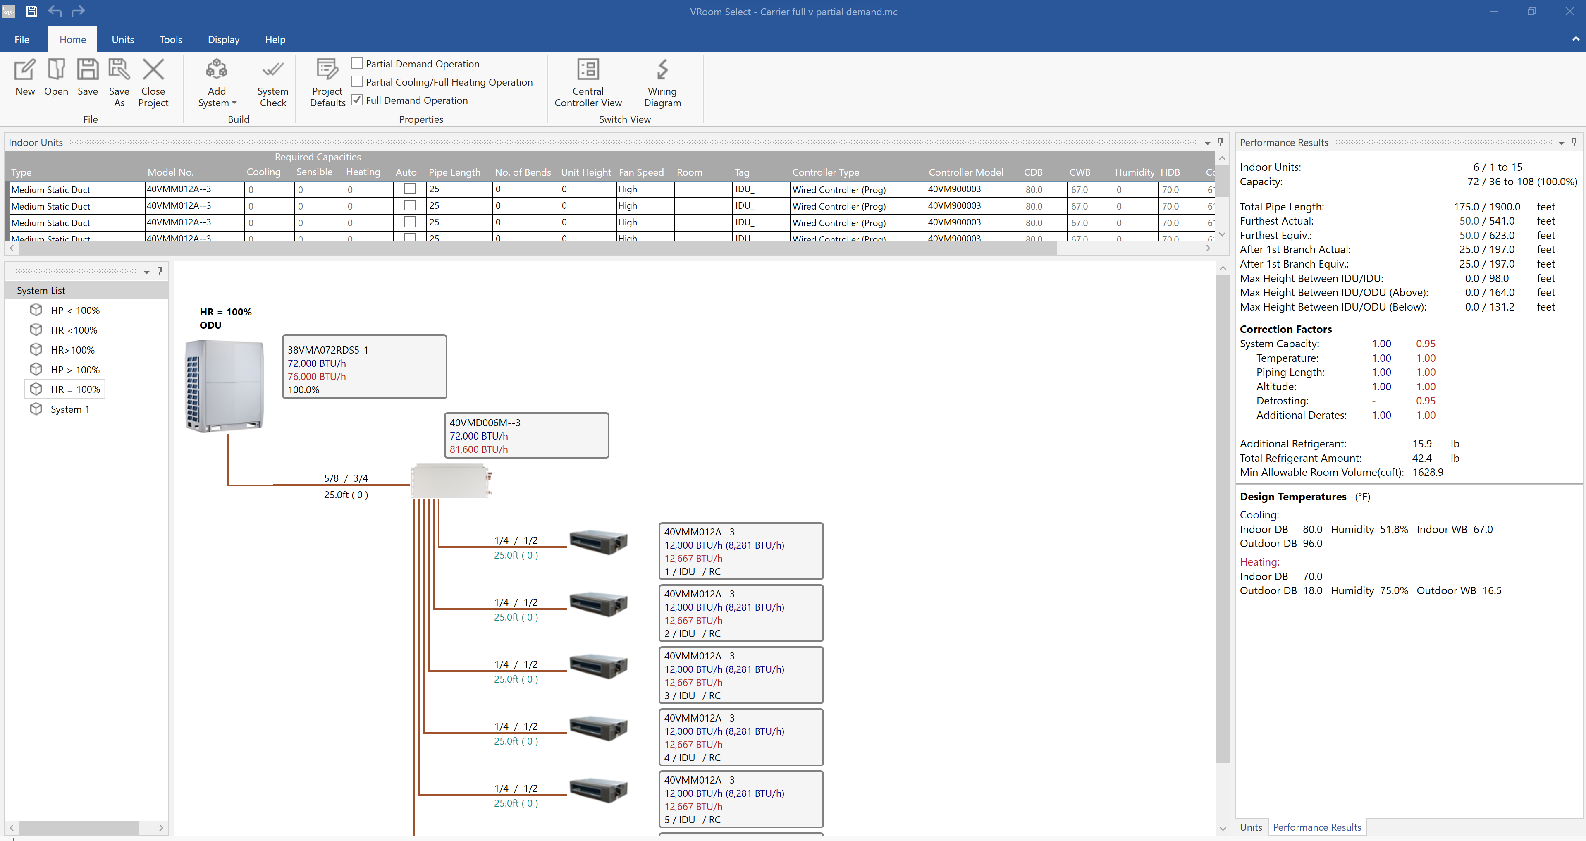Pin the Performance Results panel
The height and width of the screenshot is (841, 1586).
point(1574,141)
